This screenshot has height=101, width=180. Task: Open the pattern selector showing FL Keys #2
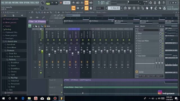[114, 8]
